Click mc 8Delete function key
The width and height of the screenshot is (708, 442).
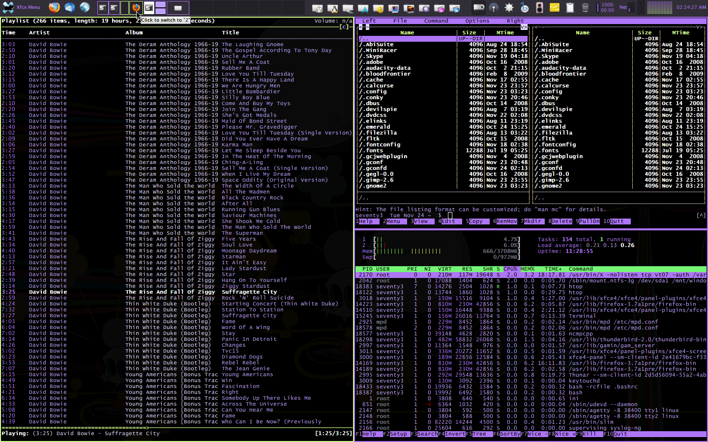[560, 221]
